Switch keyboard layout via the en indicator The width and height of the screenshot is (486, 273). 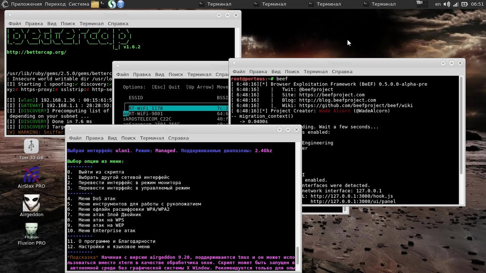point(438,4)
